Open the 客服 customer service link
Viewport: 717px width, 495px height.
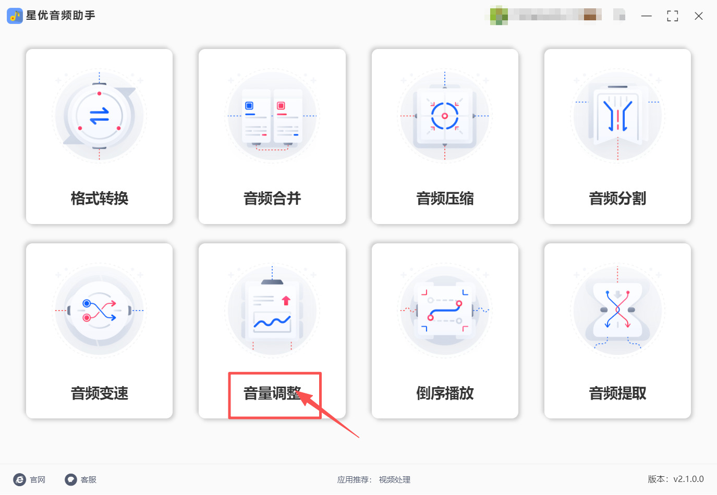(x=81, y=479)
